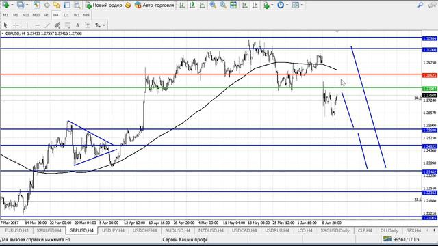The width and height of the screenshot is (438, 246).
Task: Click the New Chart plus icon
Action: (5, 5)
